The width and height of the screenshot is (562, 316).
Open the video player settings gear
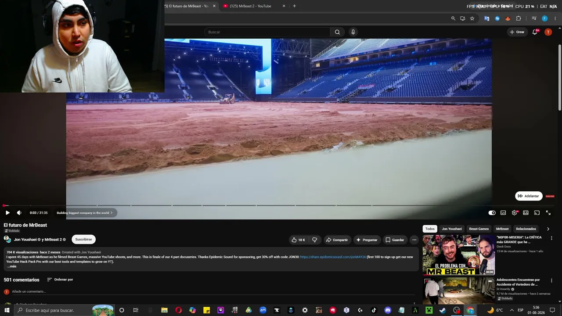[x=515, y=213]
